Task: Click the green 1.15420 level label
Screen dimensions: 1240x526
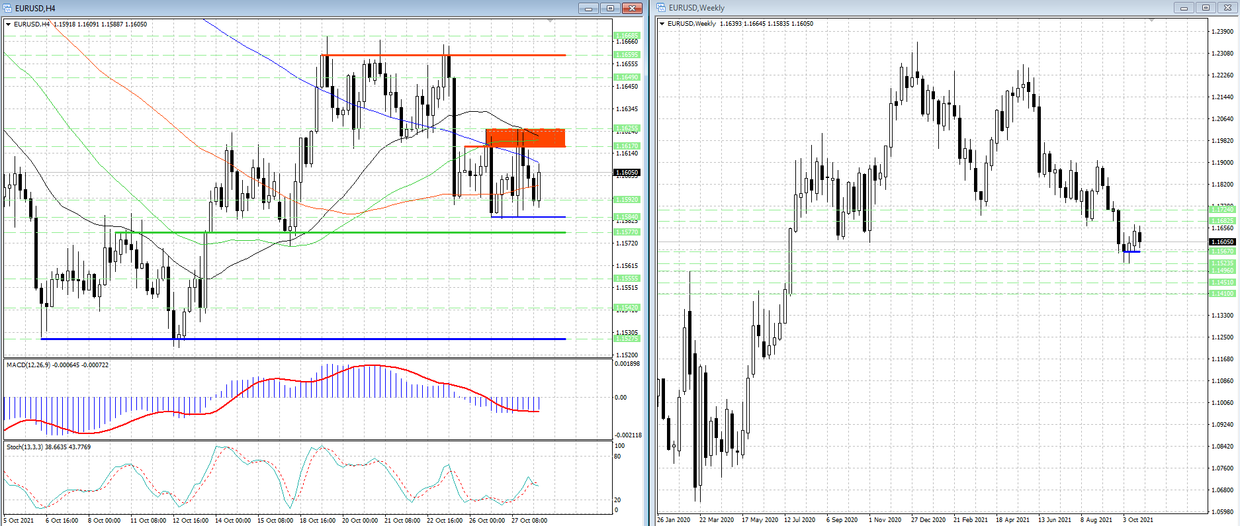Action: click(627, 307)
